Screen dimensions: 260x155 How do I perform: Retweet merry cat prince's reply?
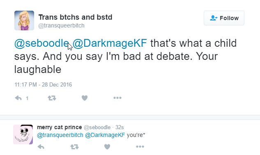[74, 146]
